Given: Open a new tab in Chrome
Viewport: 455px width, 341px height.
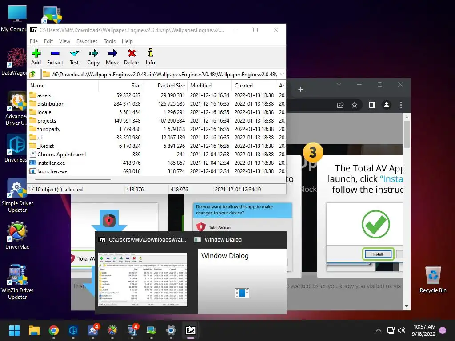Looking at the screenshot, I should 301,89.
